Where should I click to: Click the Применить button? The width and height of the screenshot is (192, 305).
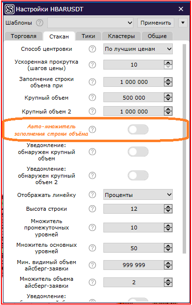(156, 23)
